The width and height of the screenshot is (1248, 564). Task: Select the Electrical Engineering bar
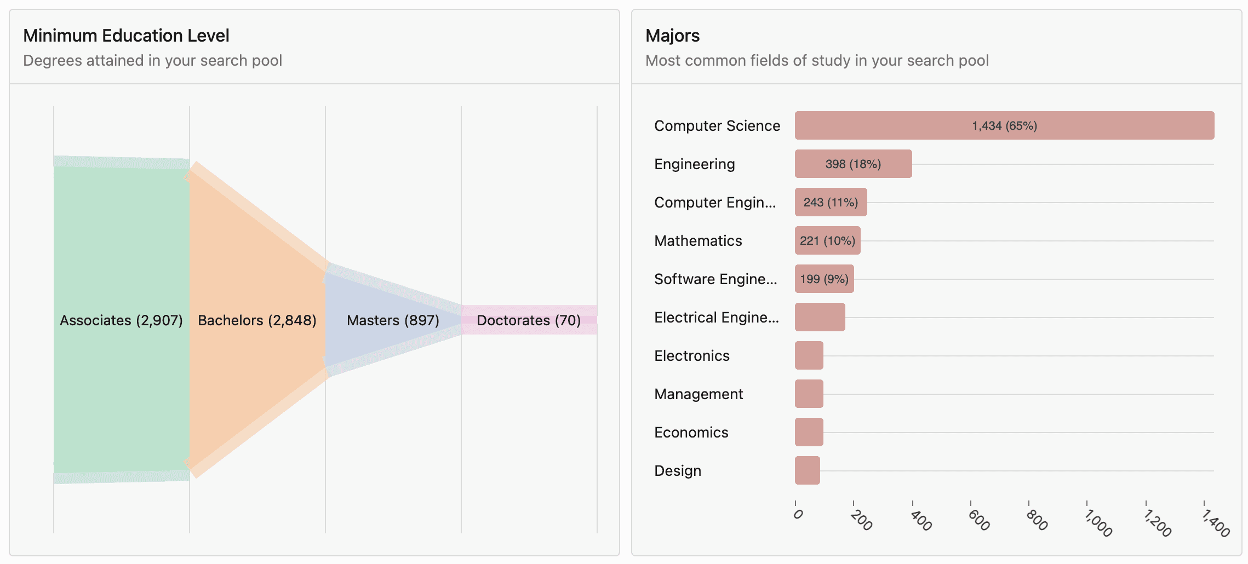(x=820, y=317)
